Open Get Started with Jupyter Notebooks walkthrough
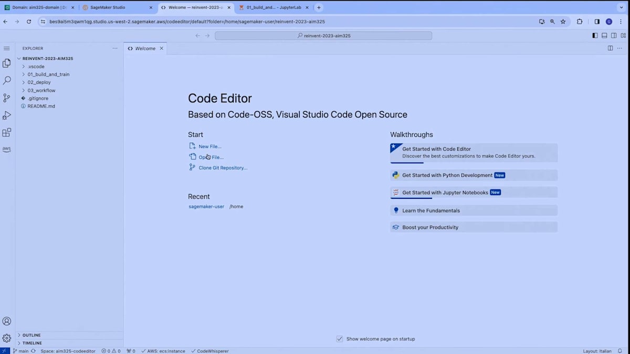 click(x=474, y=192)
